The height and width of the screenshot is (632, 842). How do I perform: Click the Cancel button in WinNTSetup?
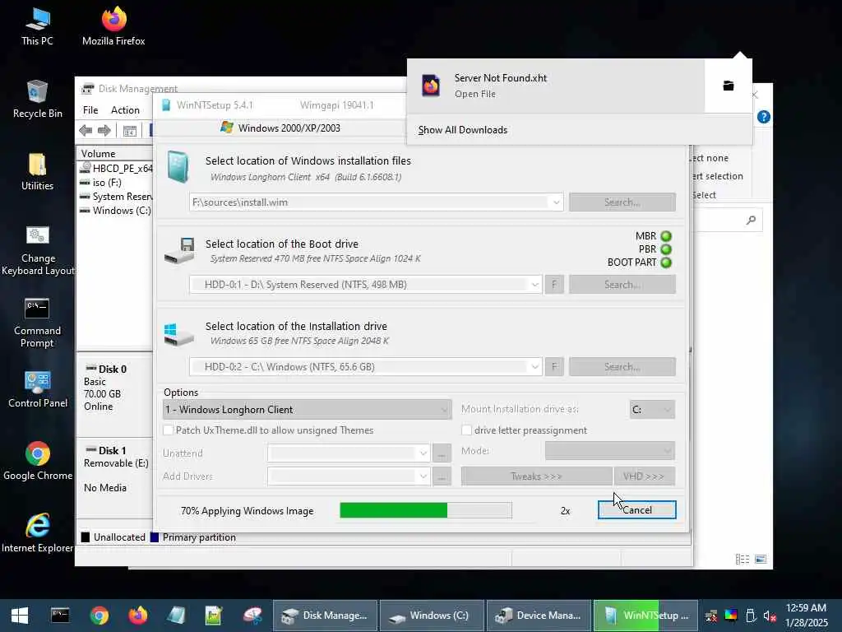(637, 510)
